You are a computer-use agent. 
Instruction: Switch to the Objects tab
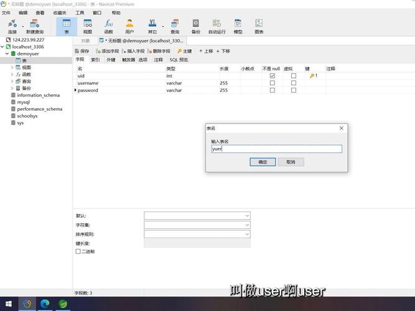click(x=85, y=41)
